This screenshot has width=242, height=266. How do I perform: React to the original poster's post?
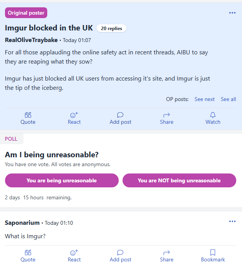tap(74, 118)
